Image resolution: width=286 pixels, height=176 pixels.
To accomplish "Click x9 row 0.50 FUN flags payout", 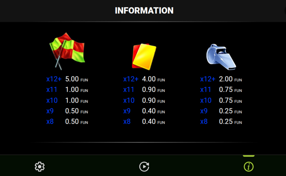I will tap(77, 111).
